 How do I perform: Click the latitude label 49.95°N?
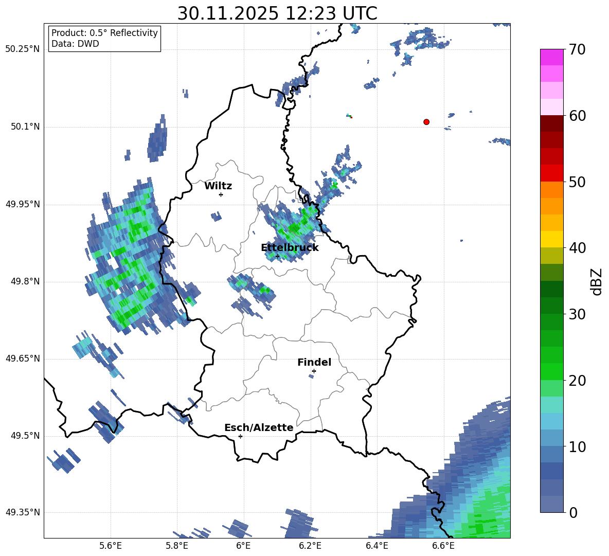[x=23, y=204]
